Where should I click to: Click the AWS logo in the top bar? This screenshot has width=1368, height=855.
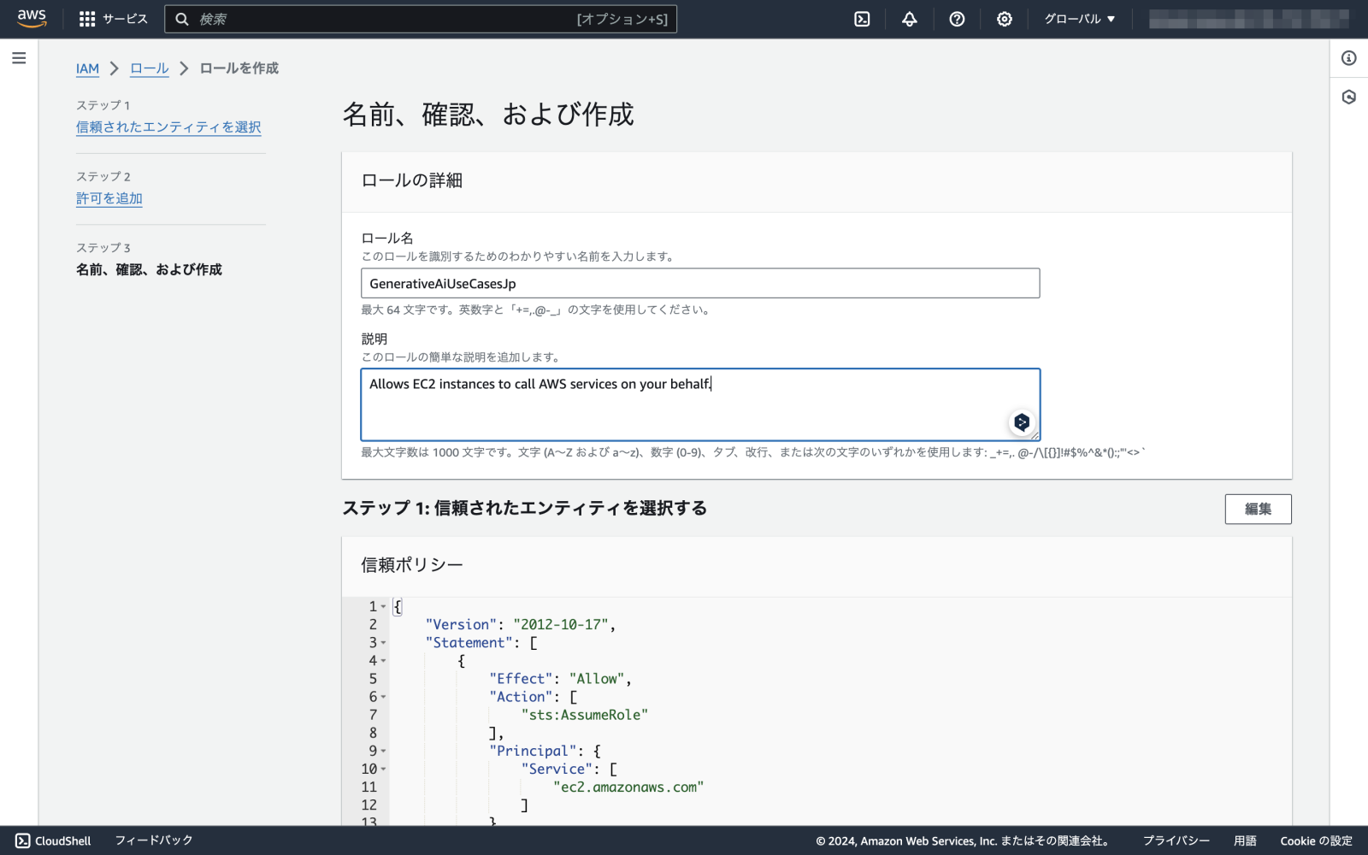coord(32,18)
